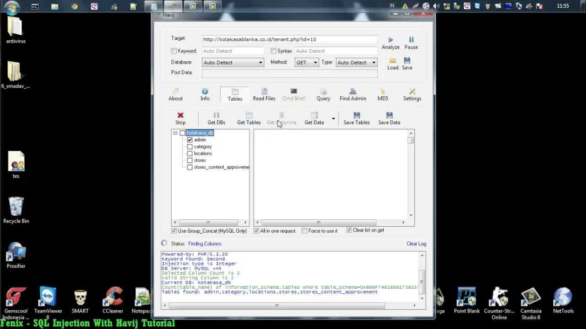586x329 pixels.
Task: Check the locations table checkbox
Action: tap(190, 154)
